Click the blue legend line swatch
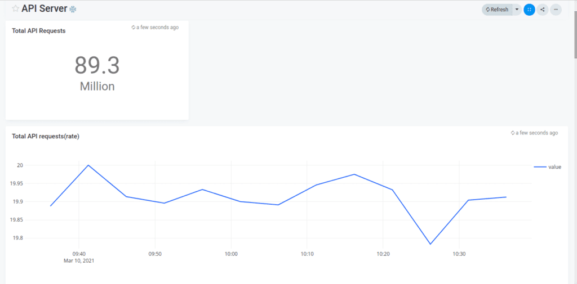577x284 pixels. coord(540,167)
